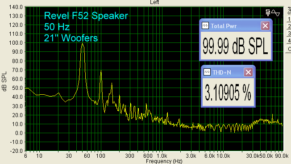Click the Frequency (Hz) axis title
The image size is (291, 164).
coord(164,161)
